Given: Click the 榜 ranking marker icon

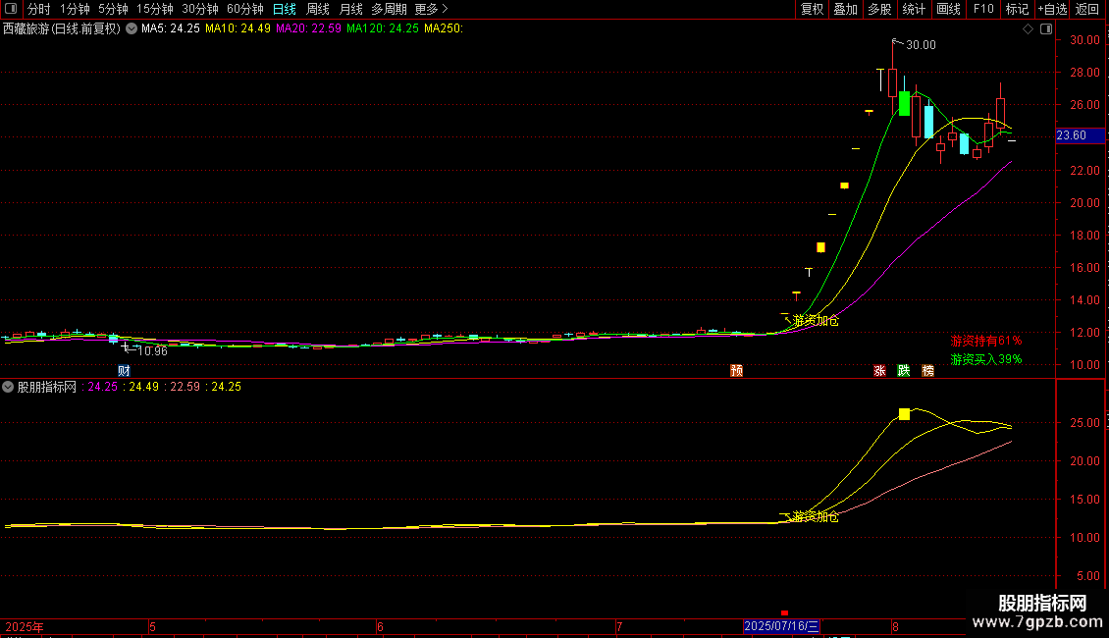Looking at the screenshot, I should tap(928, 371).
